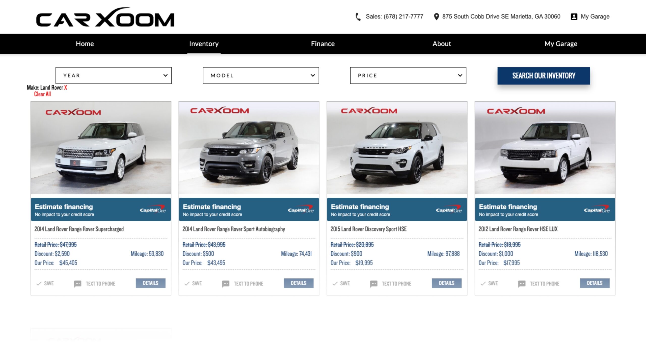Click the Make: Land Rover filter label
Viewport: 646px width, 342px height.
pyautogui.click(x=45, y=88)
